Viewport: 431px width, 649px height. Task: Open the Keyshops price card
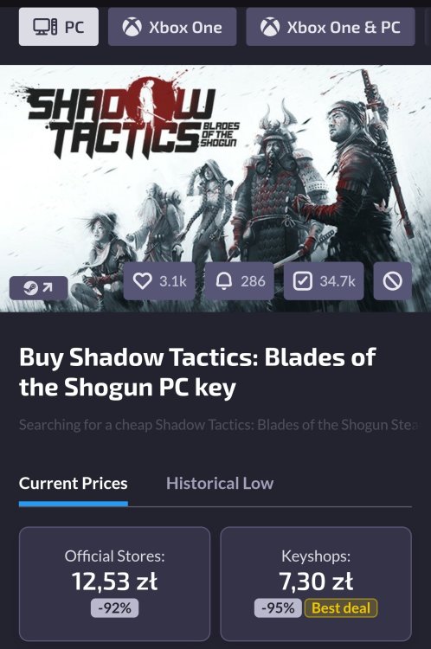[x=316, y=583]
